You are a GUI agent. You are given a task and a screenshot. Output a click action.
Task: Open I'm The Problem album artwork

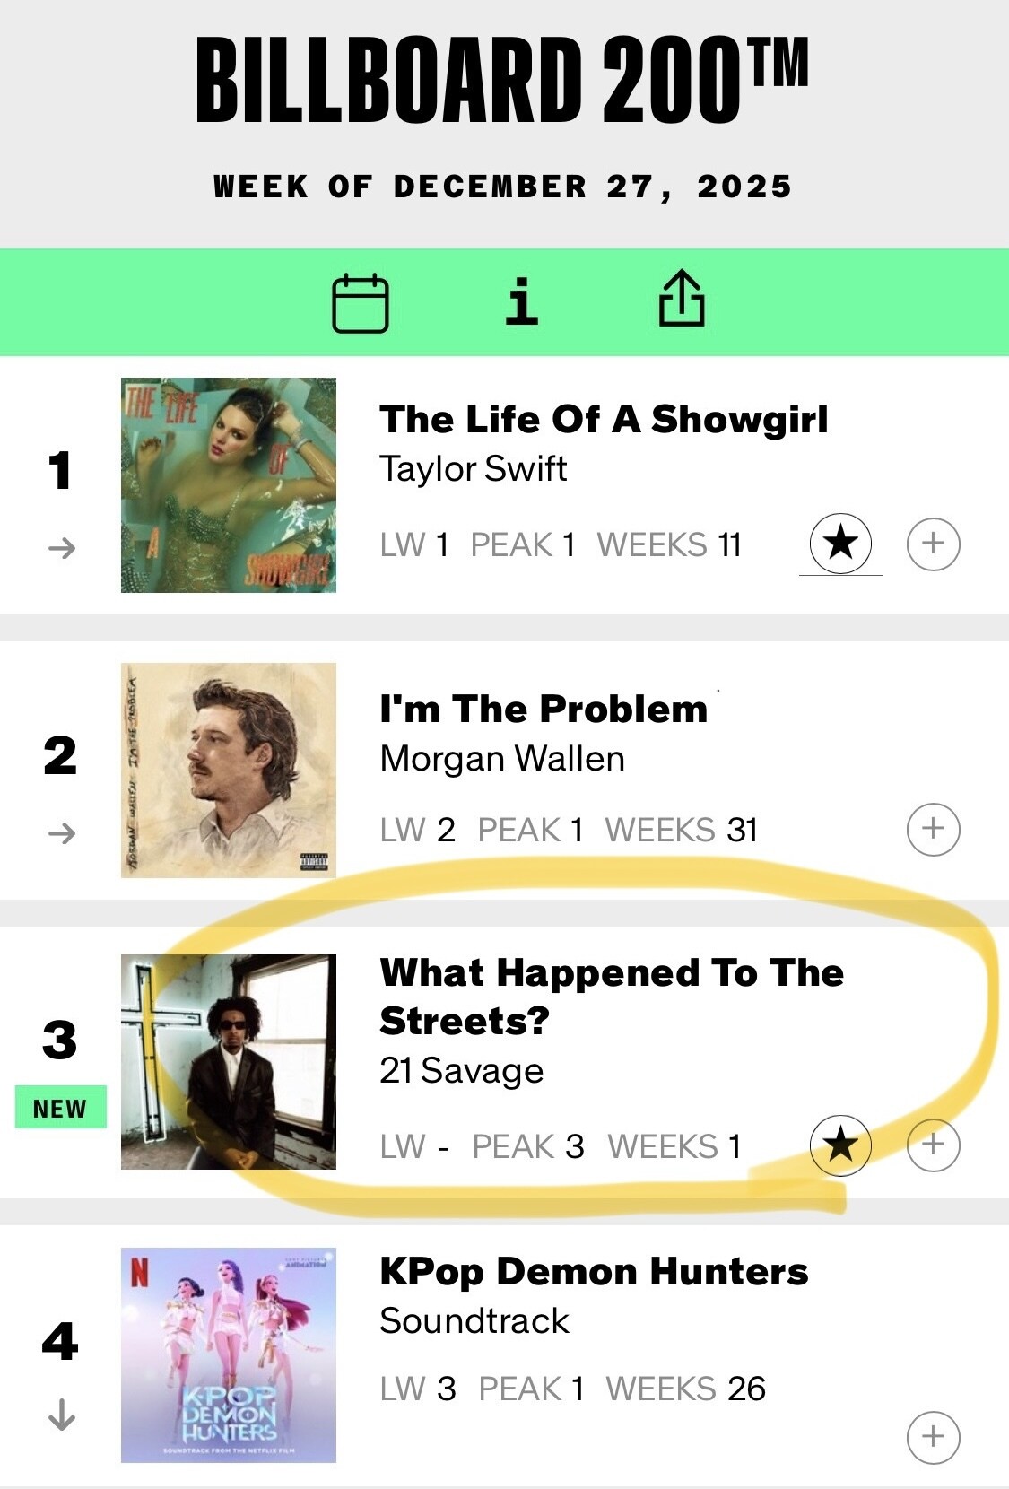click(x=229, y=771)
